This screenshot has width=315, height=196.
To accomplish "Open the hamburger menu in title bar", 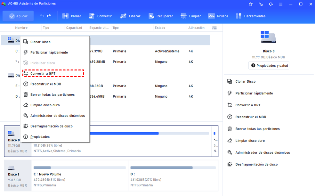I will click(281, 4).
